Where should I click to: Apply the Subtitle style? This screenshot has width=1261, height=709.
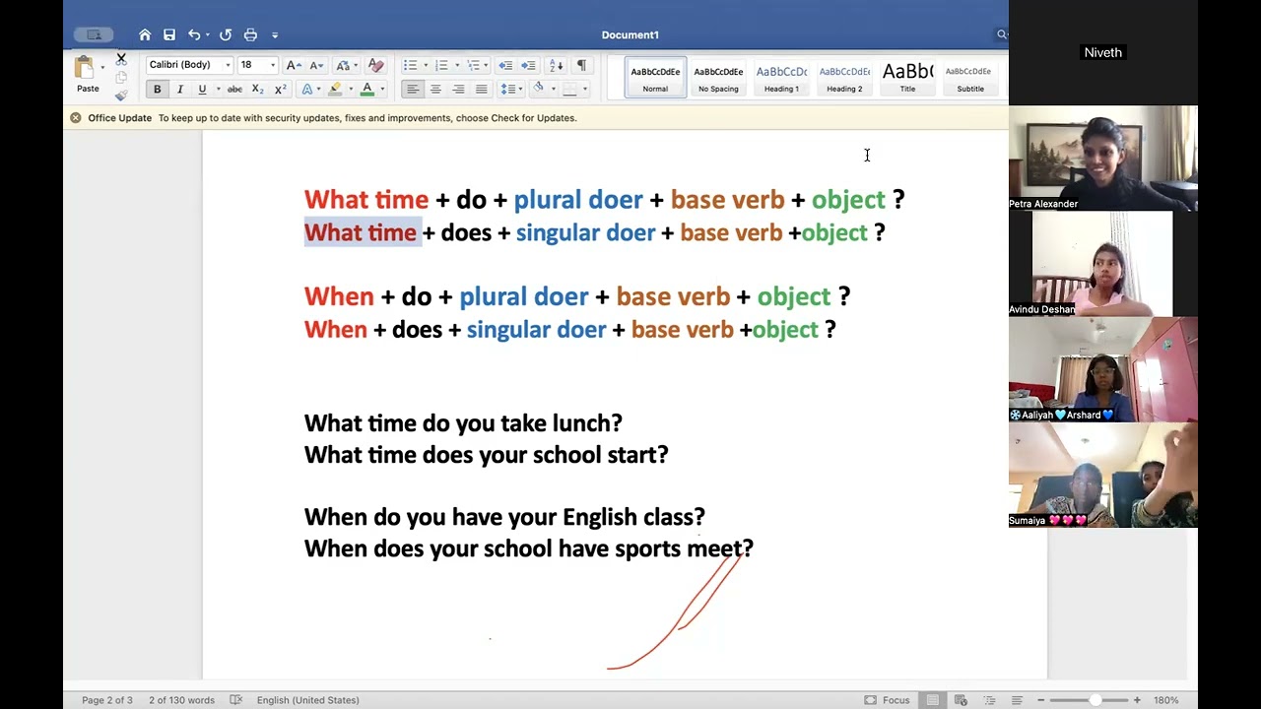pyautogui.click(x=970, y=78)
